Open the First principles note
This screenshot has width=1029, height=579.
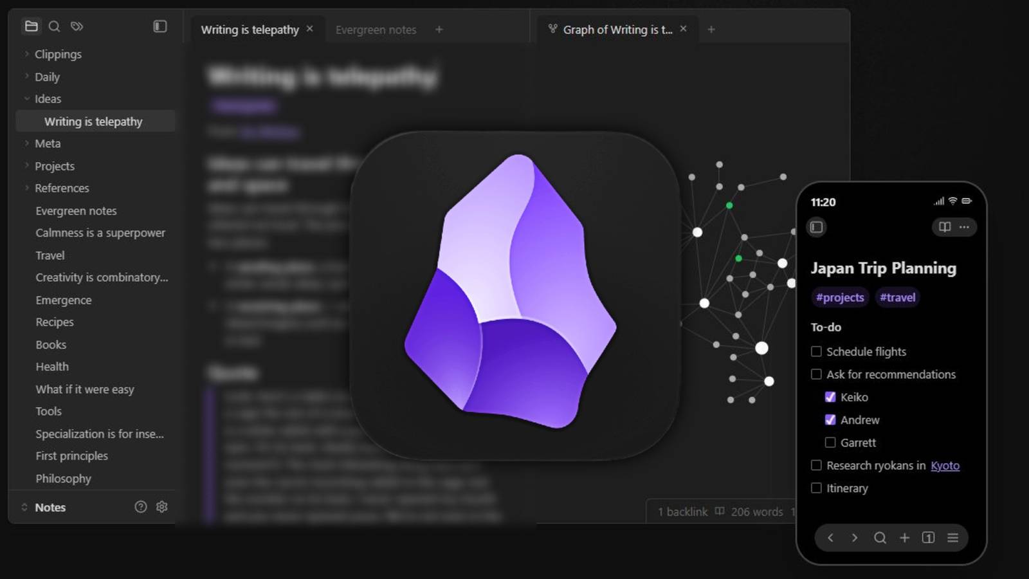pyautogui.click(x=72, y=456)
